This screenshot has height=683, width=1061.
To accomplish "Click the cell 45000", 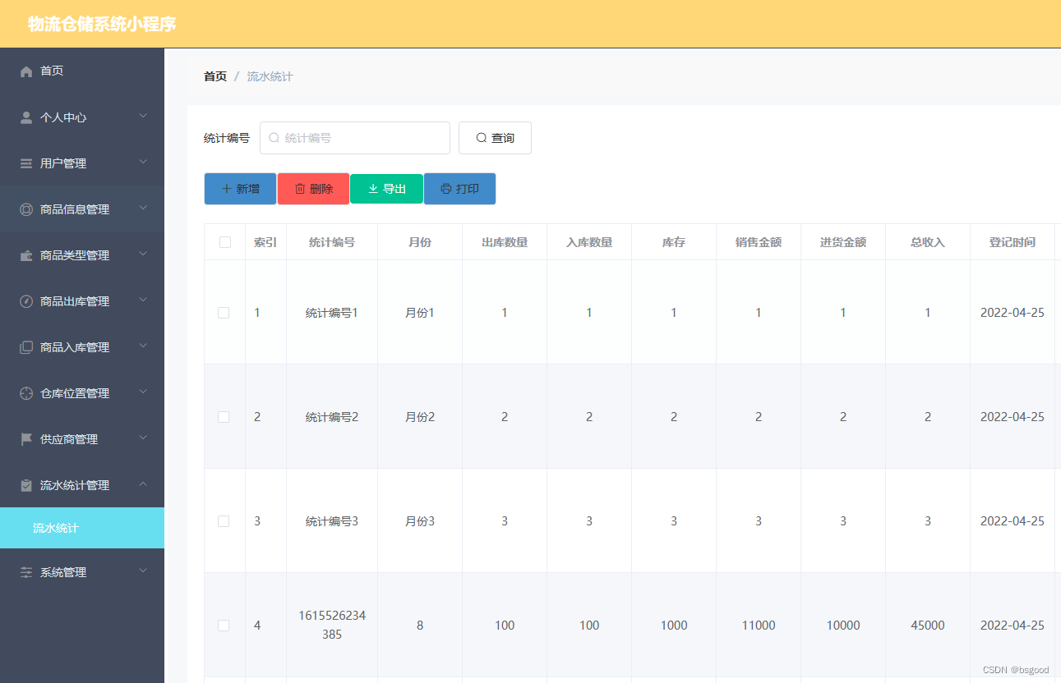I will (928, 626).
